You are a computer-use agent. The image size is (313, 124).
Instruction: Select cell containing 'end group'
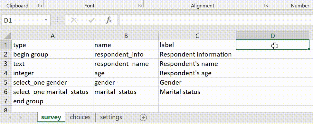tap(52, 101)
